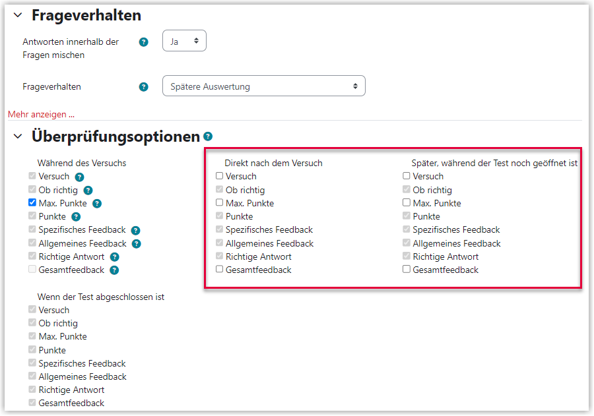The height and width of the screenshot is (416, 594).
Task: Collapse the Frageverhalten section
Action: [x=18, y=15]
